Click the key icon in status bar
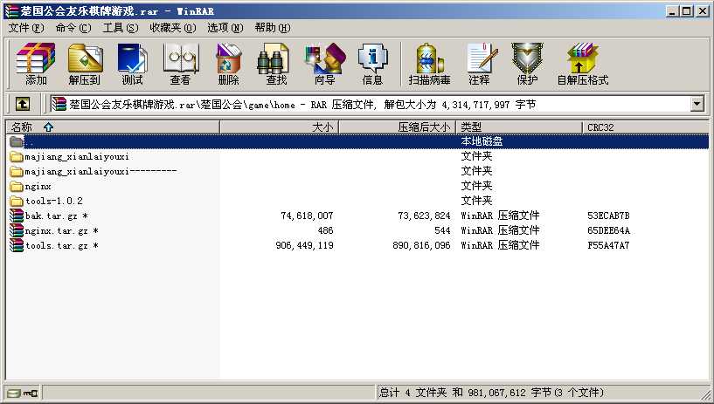This screenshot has height=404, width=714. point(31,394)
